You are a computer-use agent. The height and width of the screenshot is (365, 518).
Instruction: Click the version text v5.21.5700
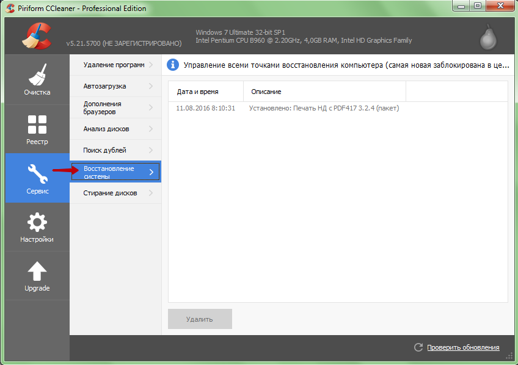124,43
